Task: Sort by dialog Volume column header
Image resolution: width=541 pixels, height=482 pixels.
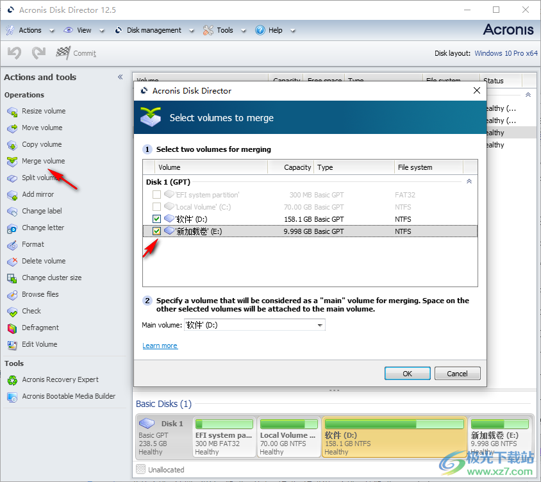Action: (211, 167)
